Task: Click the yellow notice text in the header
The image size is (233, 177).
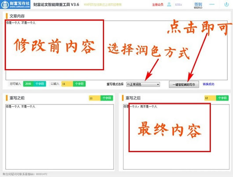Action: pos(102,4)
